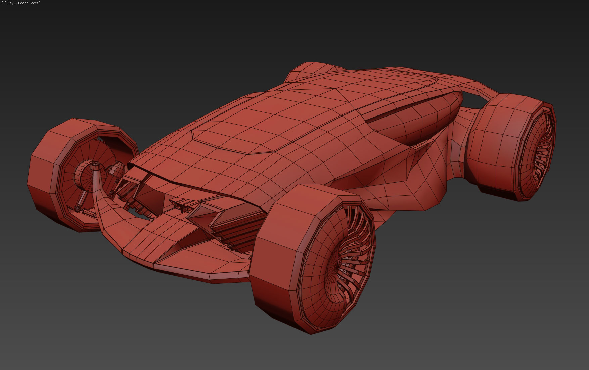589x370 pixels.
Task: Open the Clay + Edged Faces shading menu
Action: click(22, 3)
